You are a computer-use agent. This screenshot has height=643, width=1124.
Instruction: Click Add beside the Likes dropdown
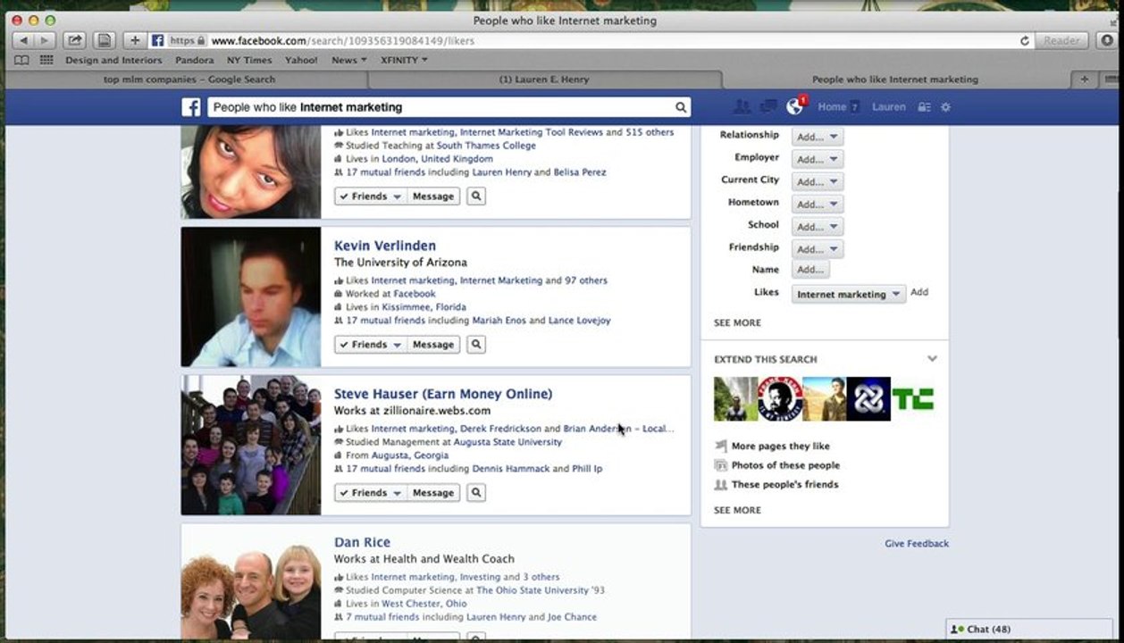point(919,292)
